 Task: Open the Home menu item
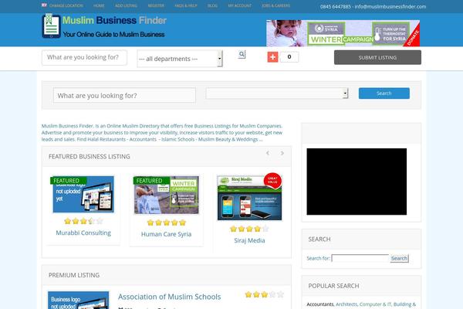pos(99,5)
